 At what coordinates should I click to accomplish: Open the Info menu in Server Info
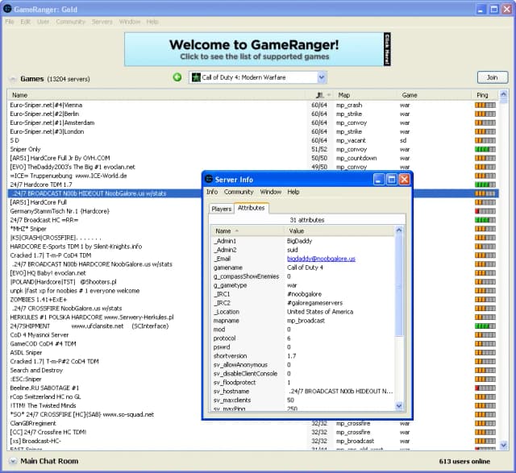point(212,192)
